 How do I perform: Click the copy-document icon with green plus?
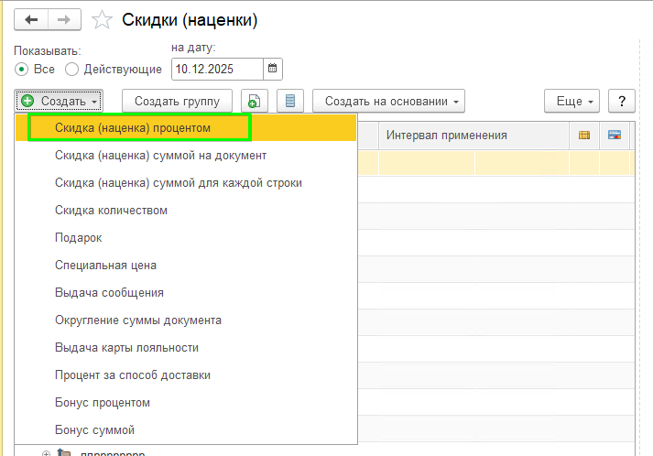click(254, 101)
